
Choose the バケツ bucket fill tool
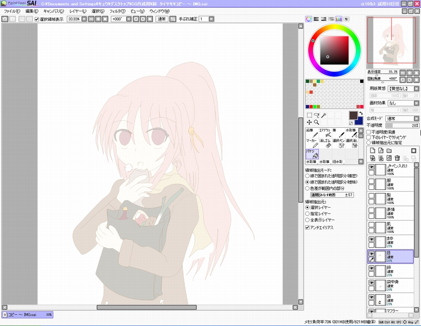312,154
